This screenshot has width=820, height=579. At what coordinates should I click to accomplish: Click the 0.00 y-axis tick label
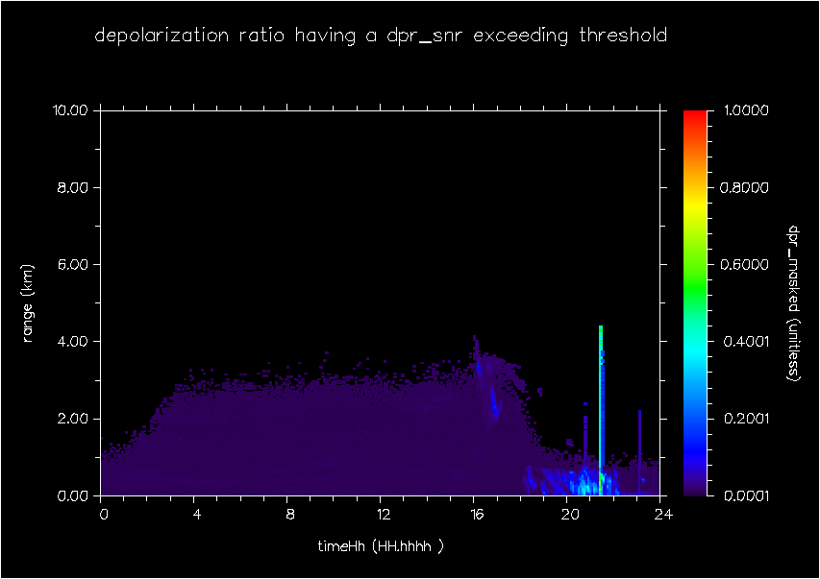[x=72, y=495]
